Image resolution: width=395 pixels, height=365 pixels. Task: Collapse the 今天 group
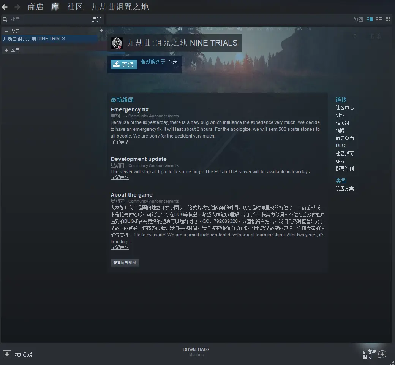[x=6, y=31]
